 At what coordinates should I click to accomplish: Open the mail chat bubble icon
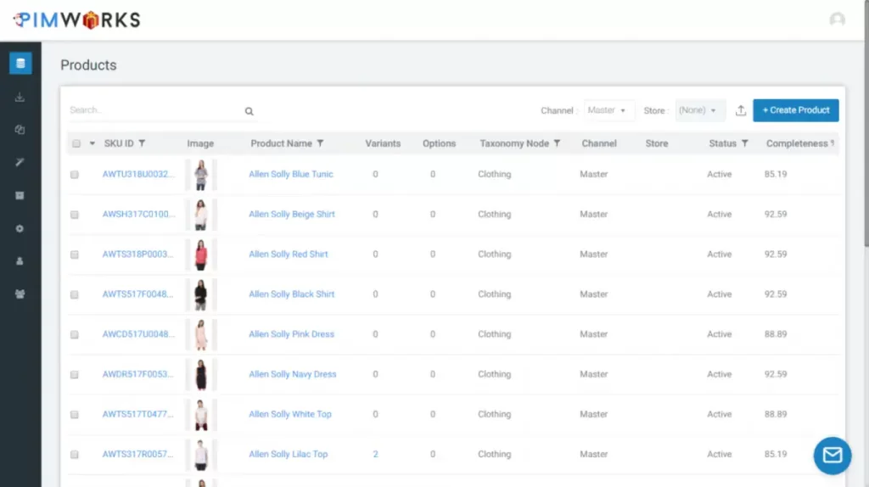pyautogui.click(x=833, y=456)
